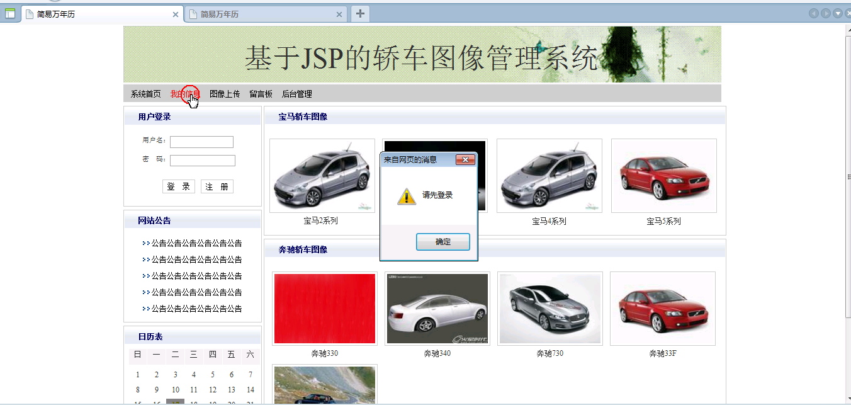The image size is (851, 405).
Task: Select date 1 in the calendar
Action: (x=138, y=375)
